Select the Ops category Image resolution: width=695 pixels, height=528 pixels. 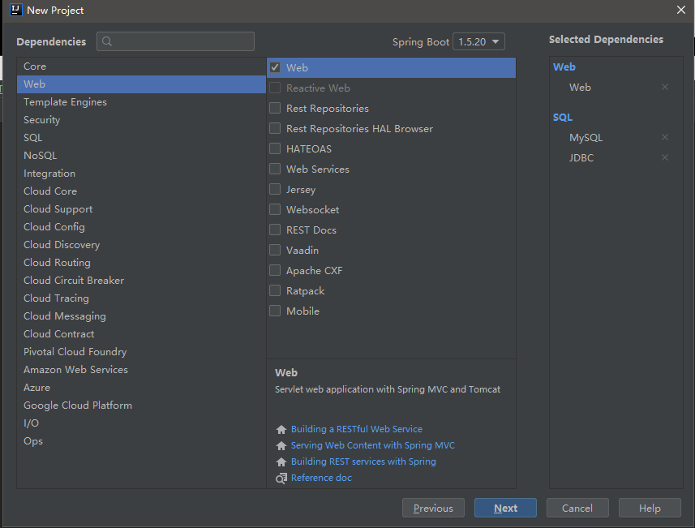tap(141, 440)
